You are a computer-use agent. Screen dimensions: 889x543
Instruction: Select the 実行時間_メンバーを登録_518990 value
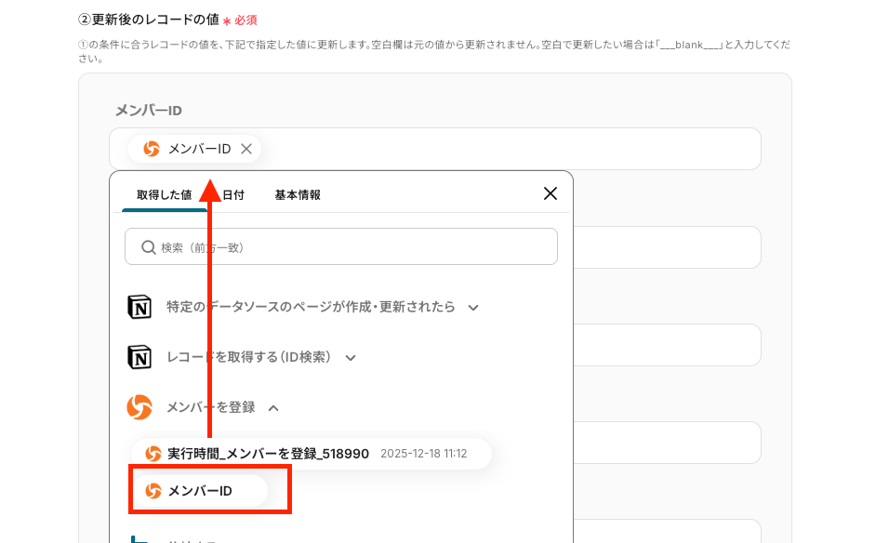[312, 454]
